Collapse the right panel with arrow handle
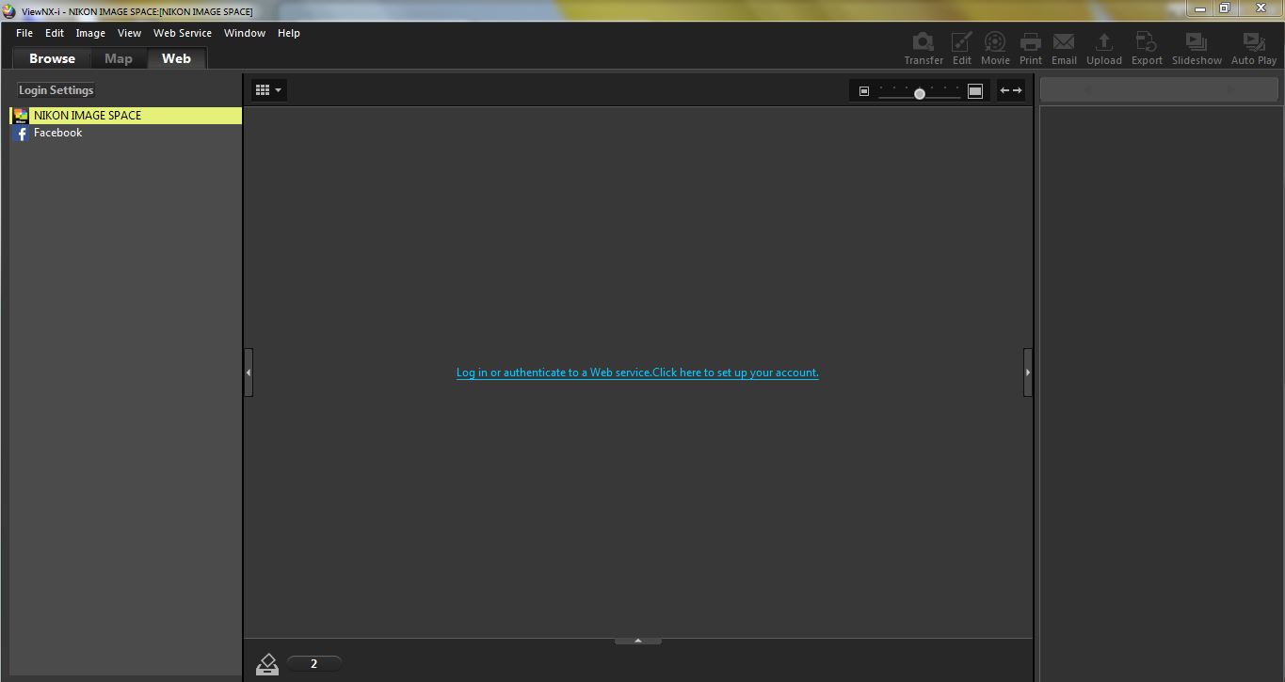1285x682 pixels. (x=1028, y=373)
